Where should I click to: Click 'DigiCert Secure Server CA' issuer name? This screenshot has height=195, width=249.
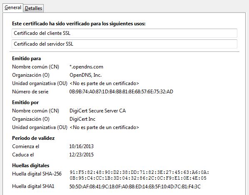[x=97, y=111]
